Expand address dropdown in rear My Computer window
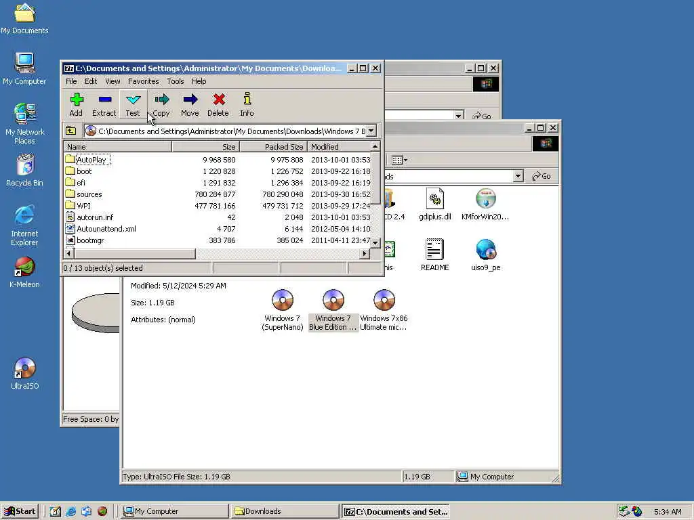Viewport: 694px width, 520px height. [x=459, y=115]
